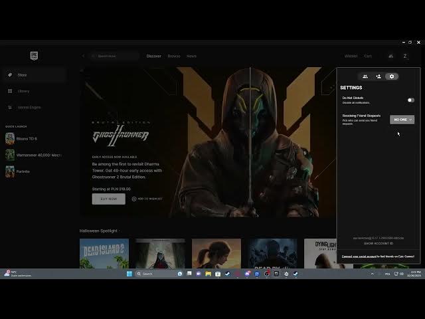Click the Unreal Engine sidebar icon

click(10, 108)
